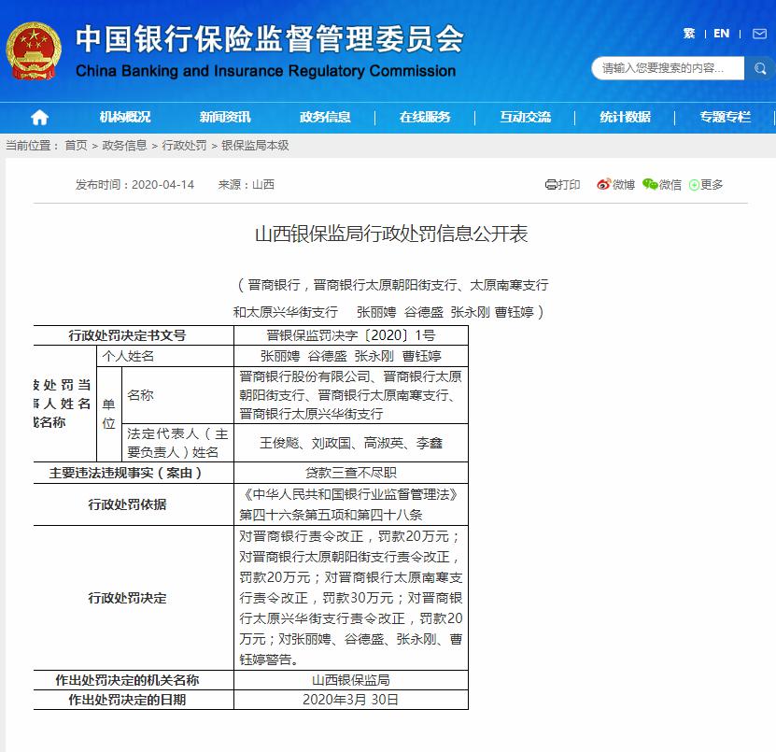This screenshot has width=776, height=752.
Task: Open the 在线服务 menu
Action: click(x=425, y=118)
